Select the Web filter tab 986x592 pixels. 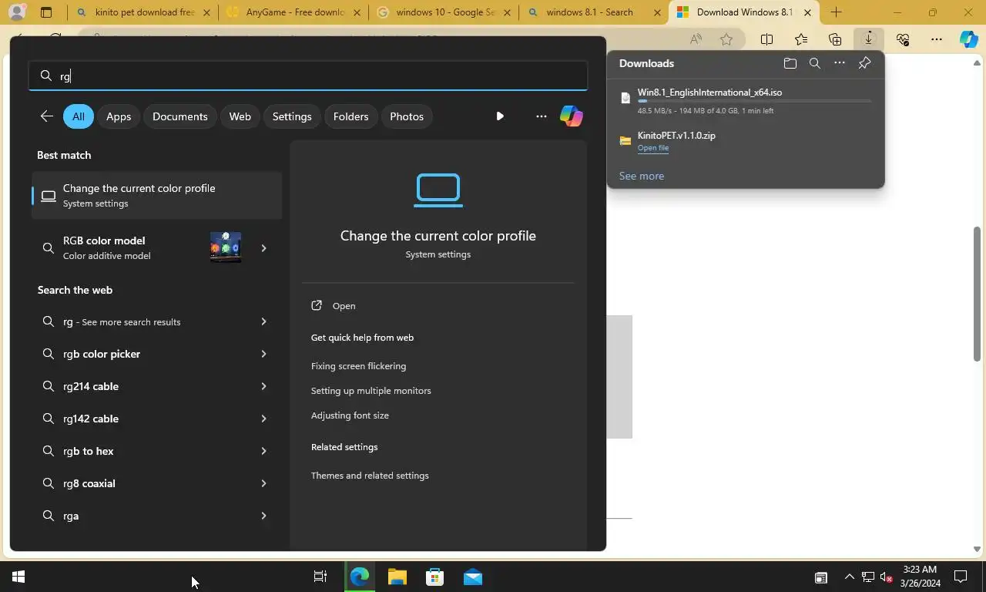(x=240, y=116)
